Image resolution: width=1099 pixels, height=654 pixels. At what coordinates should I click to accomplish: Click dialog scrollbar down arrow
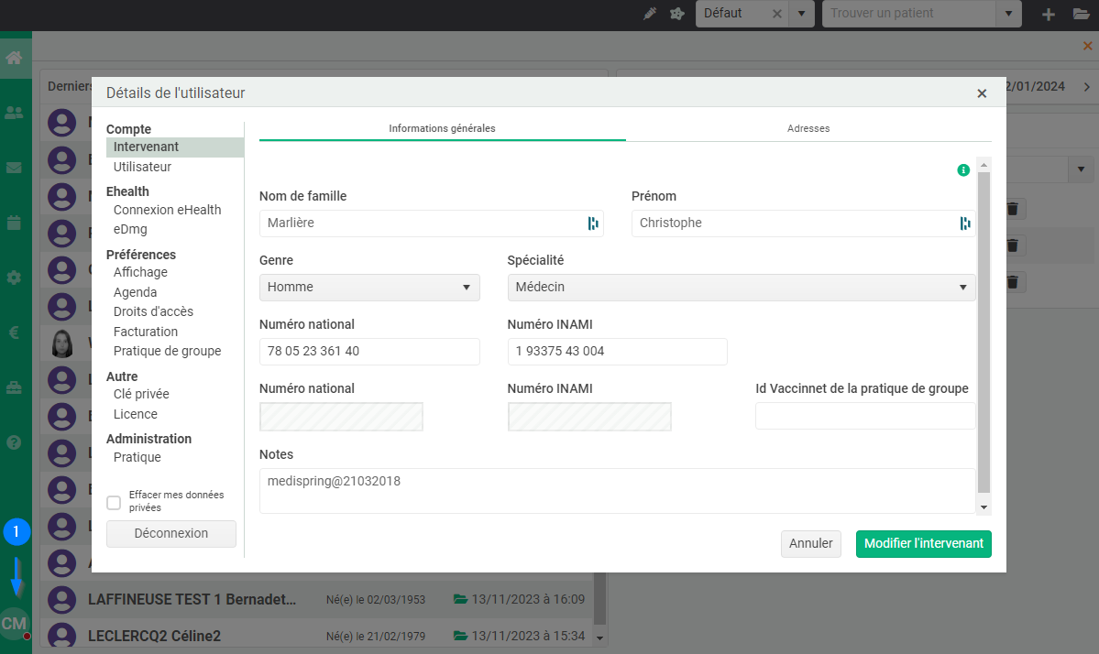[x=984, y=507]
